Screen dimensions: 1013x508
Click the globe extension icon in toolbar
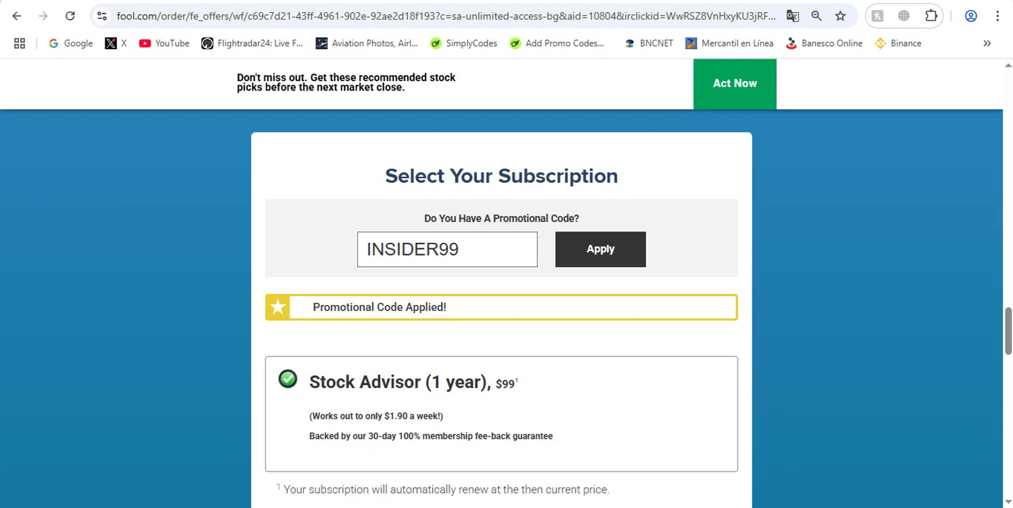[x=904, y=16]
